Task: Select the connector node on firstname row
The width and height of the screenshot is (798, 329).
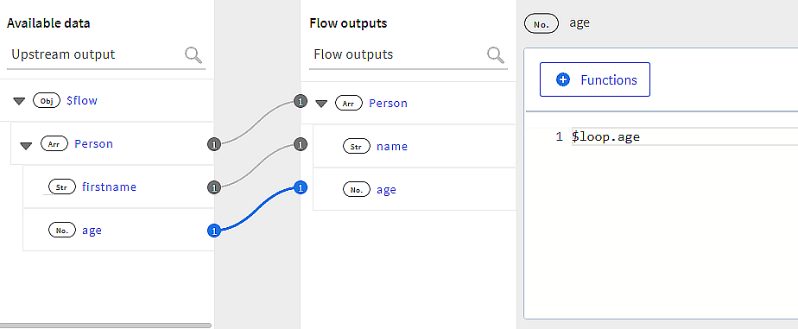Action: 214,187
